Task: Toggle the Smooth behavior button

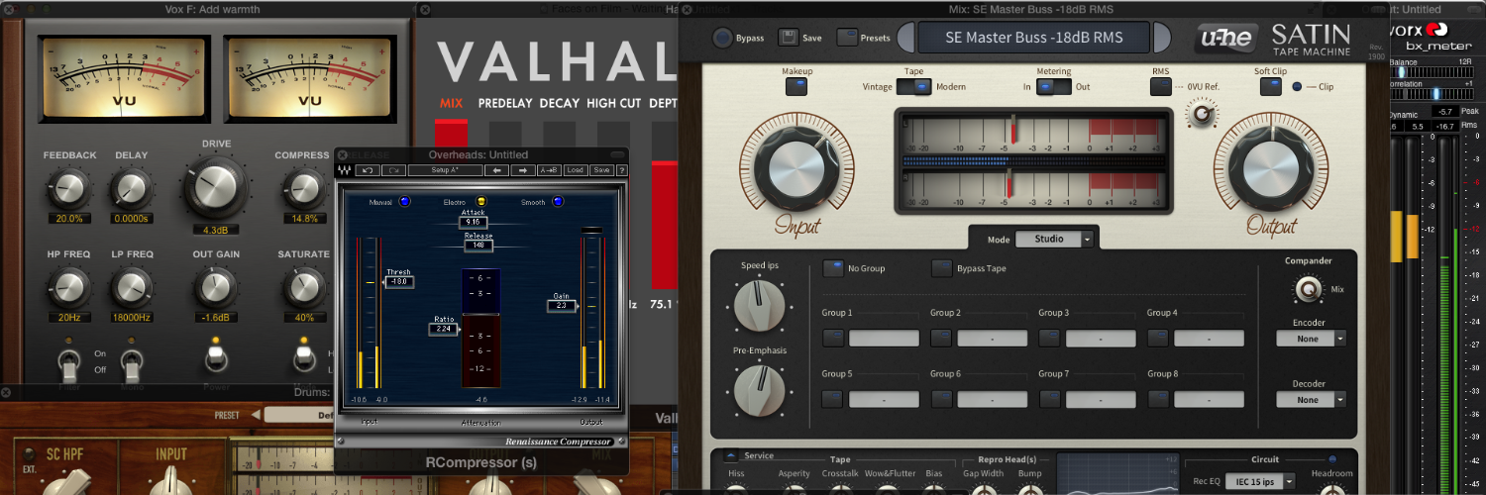Action: (x=559, y=202)
